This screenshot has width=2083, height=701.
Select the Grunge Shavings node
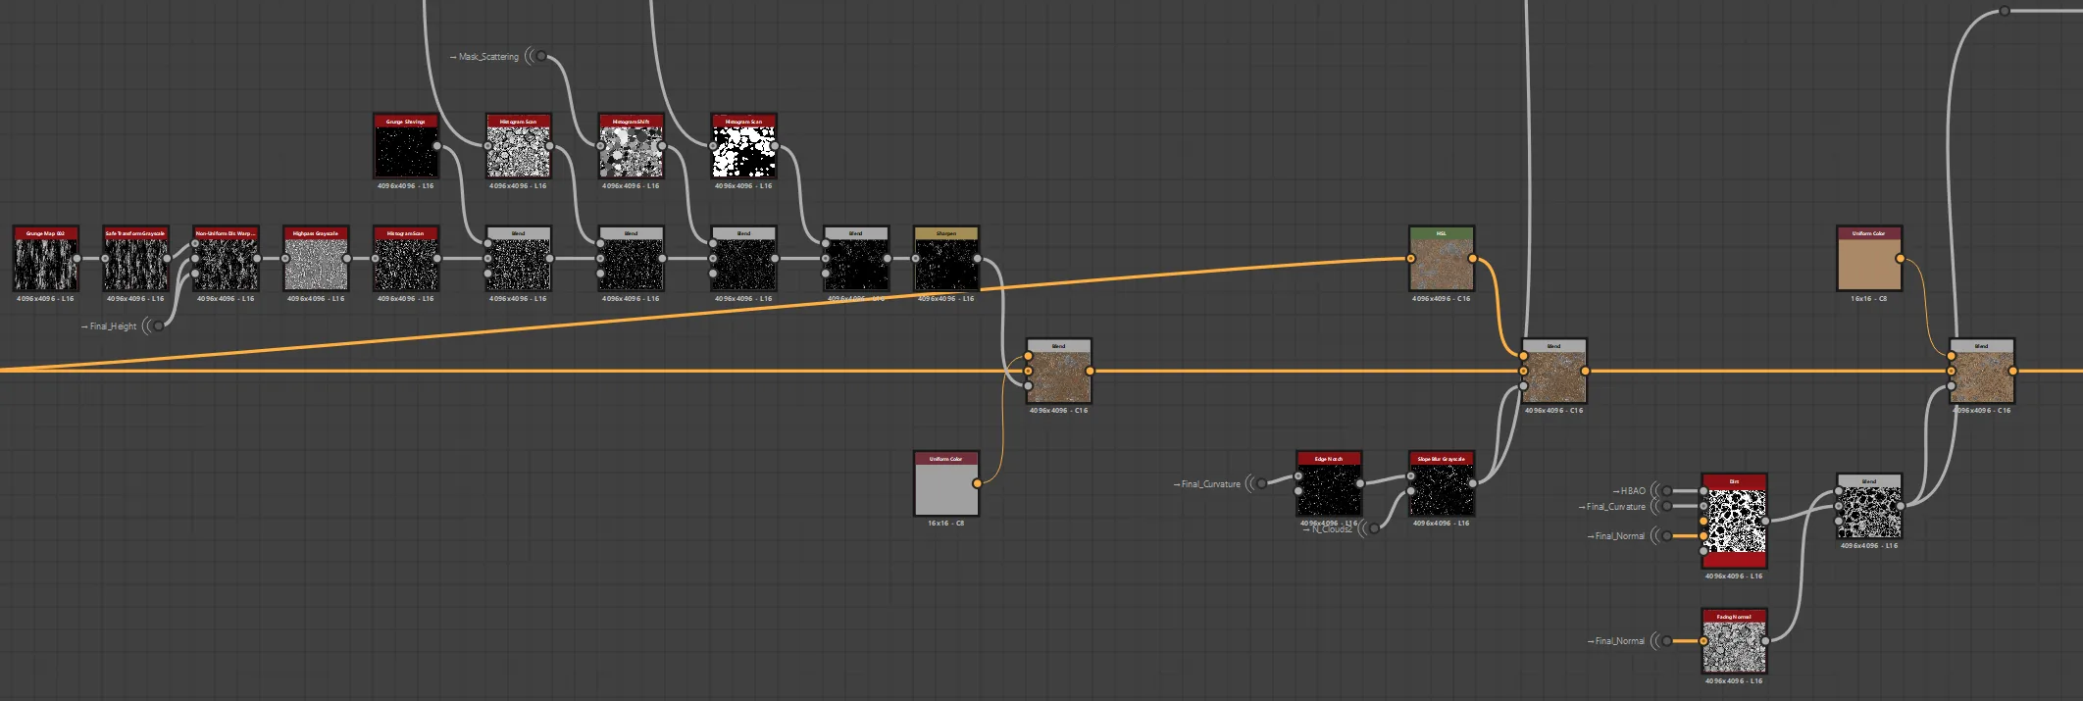pyautogui.click(x=406, y=146)
